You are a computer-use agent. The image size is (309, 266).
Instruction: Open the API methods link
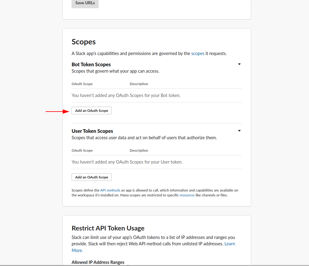110,190
